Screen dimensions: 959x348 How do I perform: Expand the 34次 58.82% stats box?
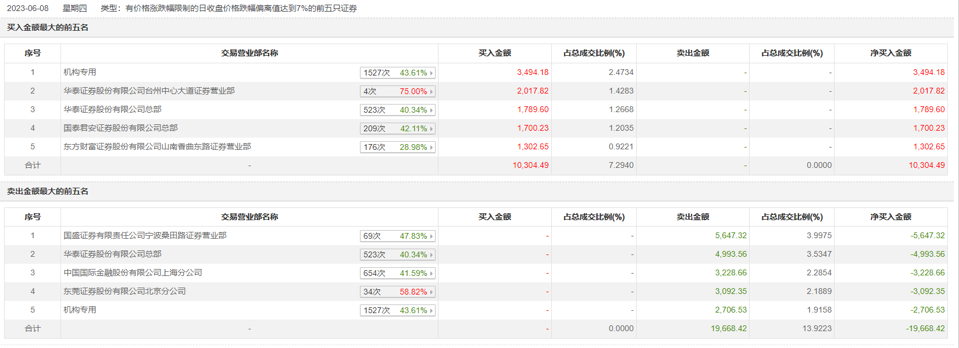tap(398, 292)
